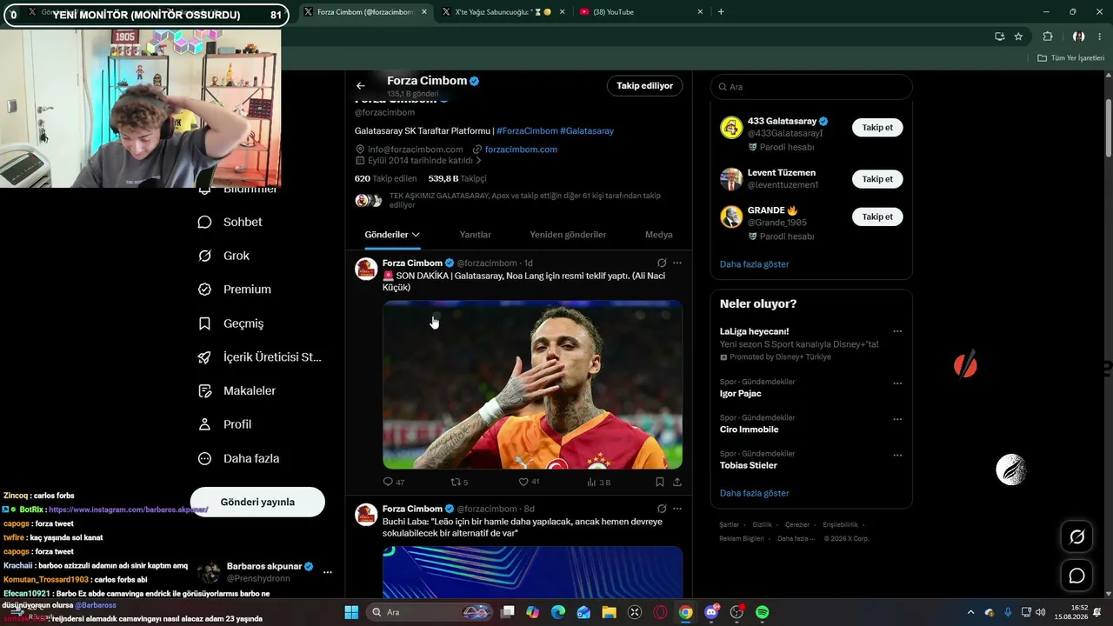The height and width of the screenshot is (626, 1113).
Task: Open the floating messages chat button
Action: pos(1076,576)
